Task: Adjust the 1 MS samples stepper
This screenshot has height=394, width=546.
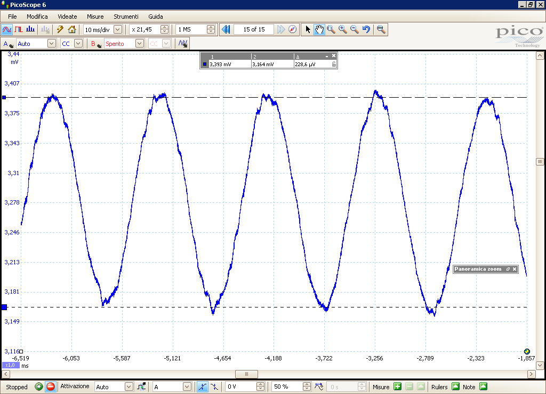Action: [x=211, y=30]
